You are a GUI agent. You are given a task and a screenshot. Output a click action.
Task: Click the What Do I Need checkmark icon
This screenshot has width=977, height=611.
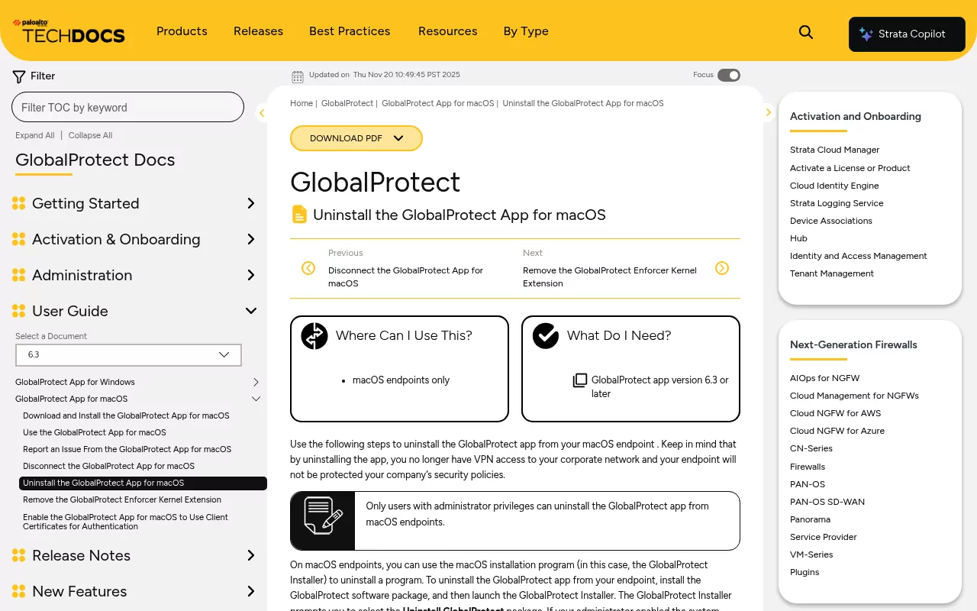click(546, 336)
